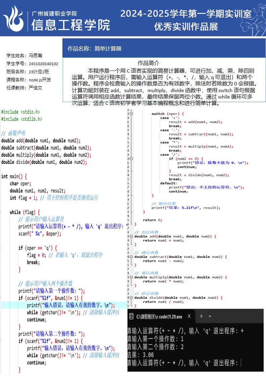Image resolution: width=266 pixels, height=377 pixels.
Task: Fold the divide function definition
Action: tap(131, 298)
